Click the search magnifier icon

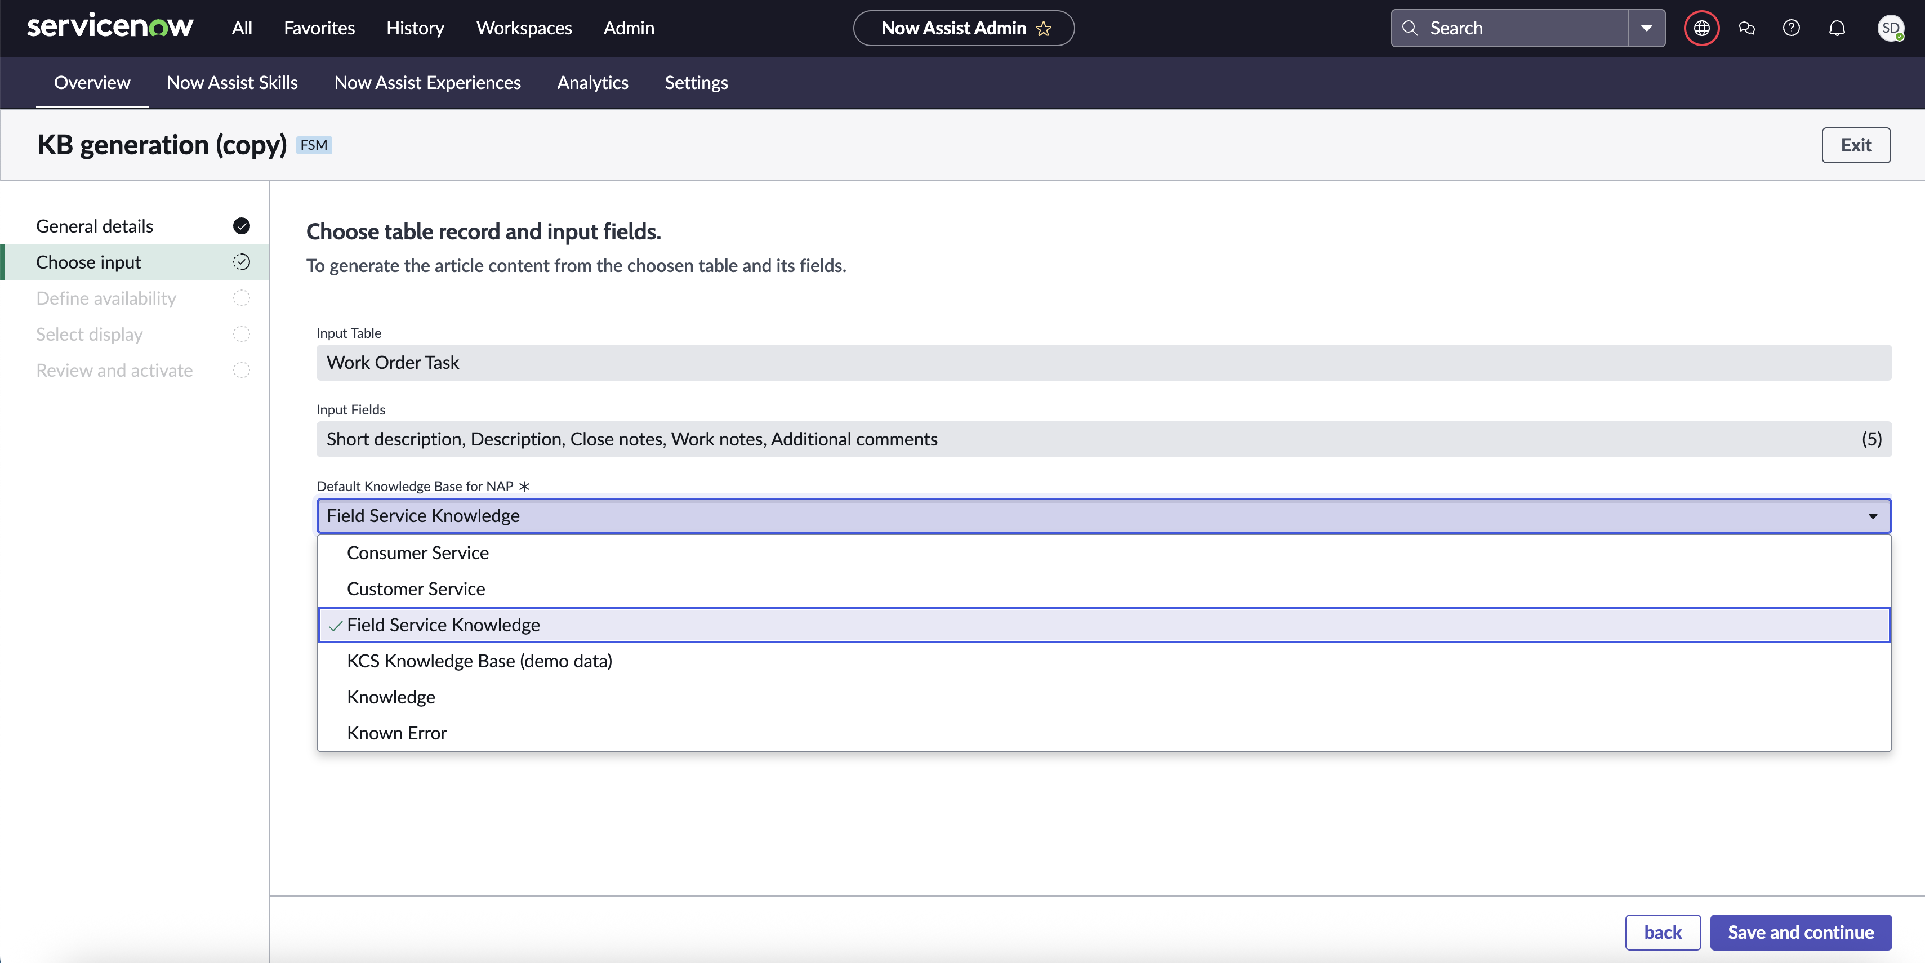(1409, 28)
